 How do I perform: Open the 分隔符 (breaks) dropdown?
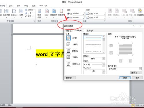[30, 10]
